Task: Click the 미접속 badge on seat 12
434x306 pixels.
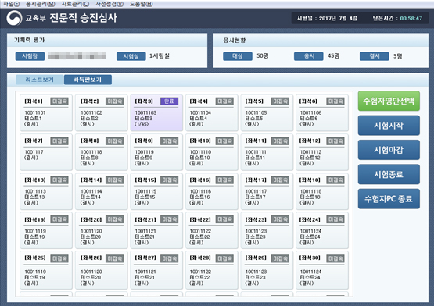Action: [x=335, y=141]
